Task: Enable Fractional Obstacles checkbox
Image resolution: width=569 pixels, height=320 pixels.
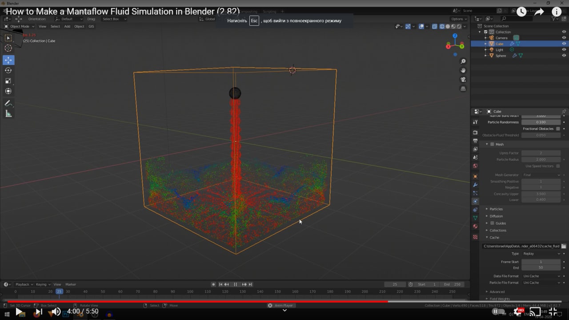Action: click(558, 129)
